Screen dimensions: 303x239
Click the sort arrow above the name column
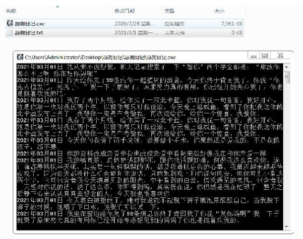[58, 7]
